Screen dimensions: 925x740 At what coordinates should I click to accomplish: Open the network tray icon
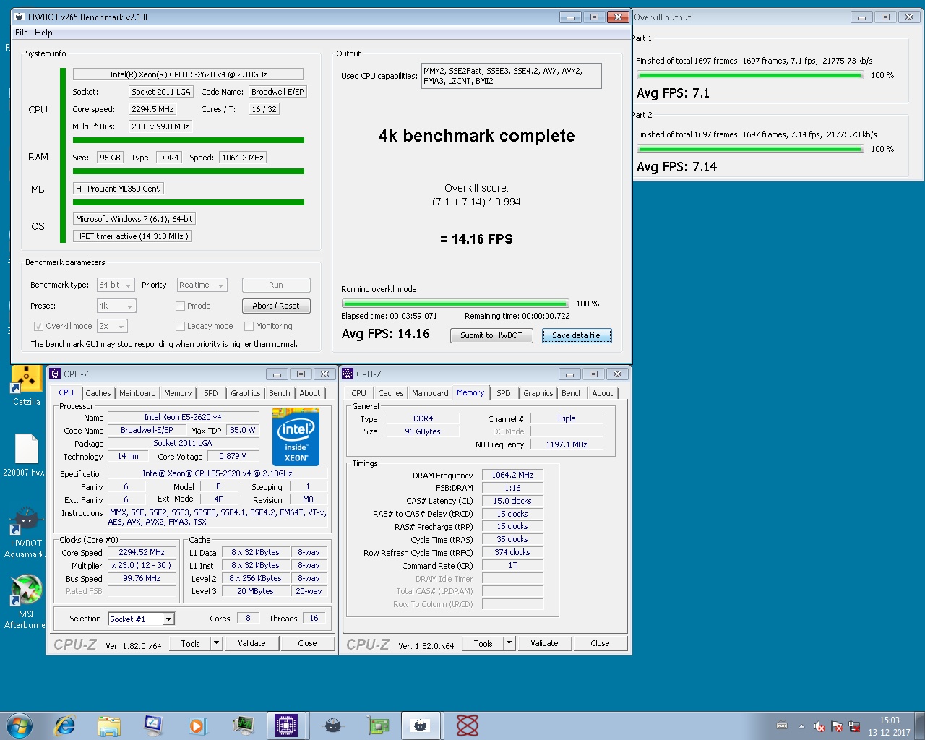pyautogui.click(x=854, y=726)
